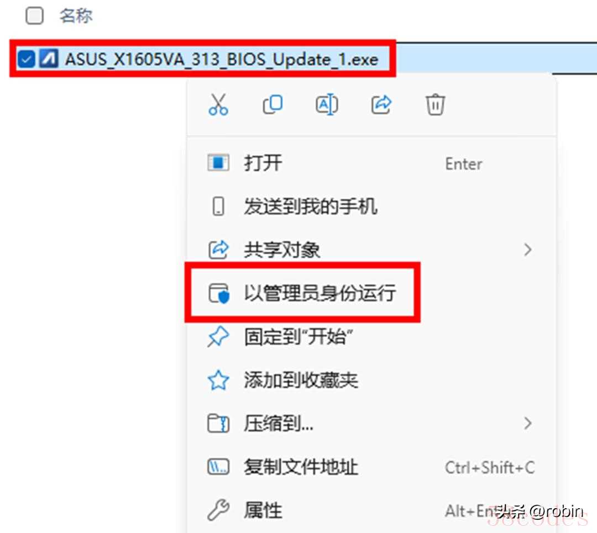The image size is (597, 533).
Task: Click the star icon for 添加到收藏夹
Action: click(218, 380)
